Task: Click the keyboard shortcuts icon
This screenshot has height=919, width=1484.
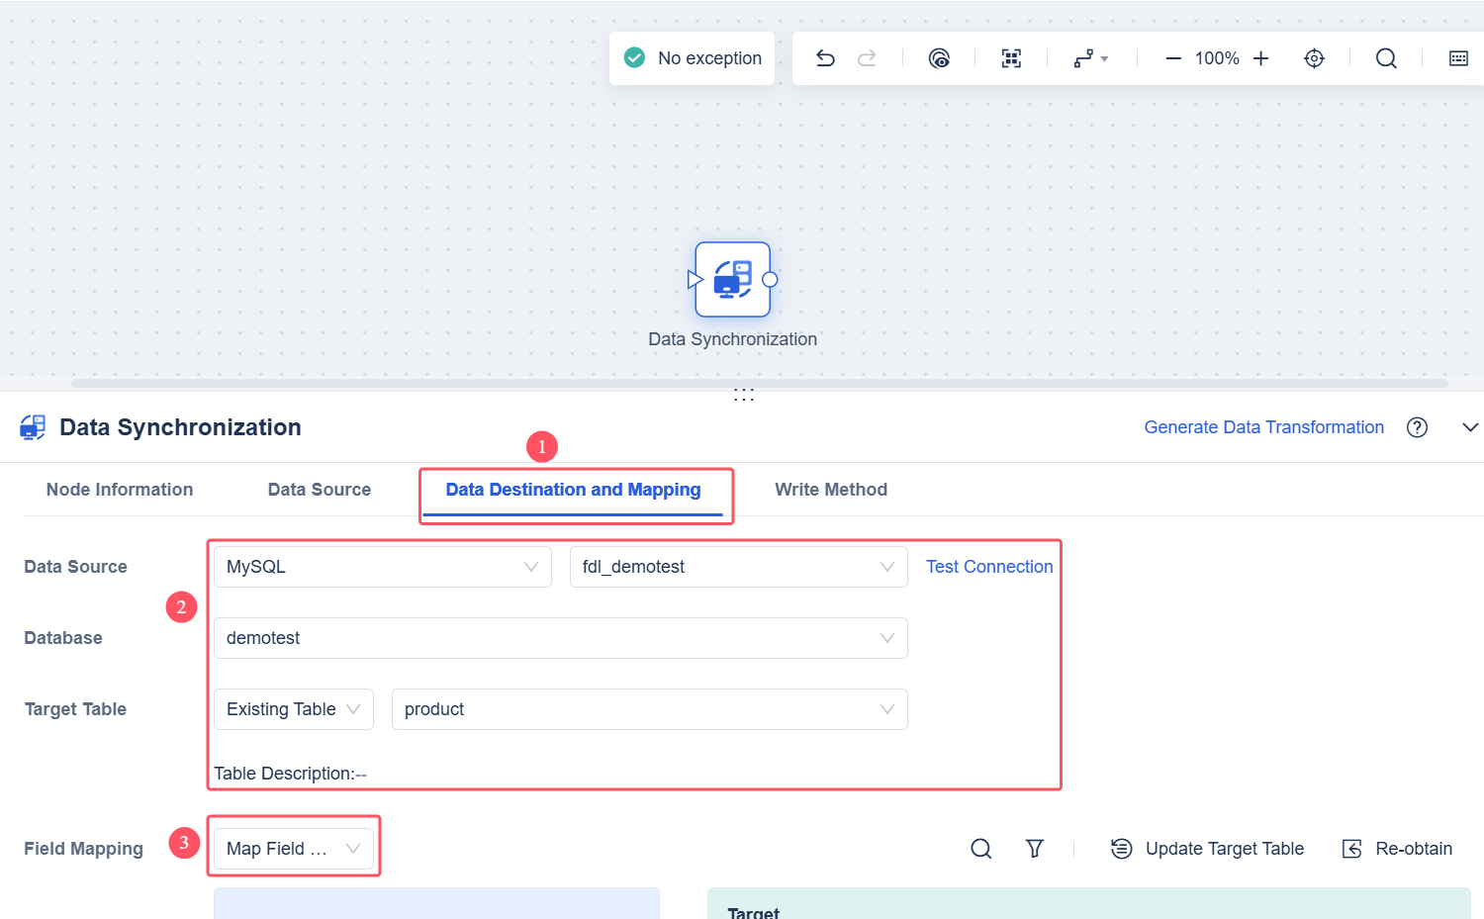Action: click(1458, 58)
